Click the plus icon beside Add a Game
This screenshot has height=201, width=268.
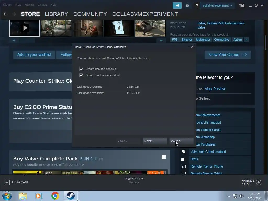point(7,182)
